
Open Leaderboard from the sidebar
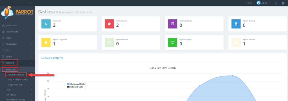tap(17, 32)
